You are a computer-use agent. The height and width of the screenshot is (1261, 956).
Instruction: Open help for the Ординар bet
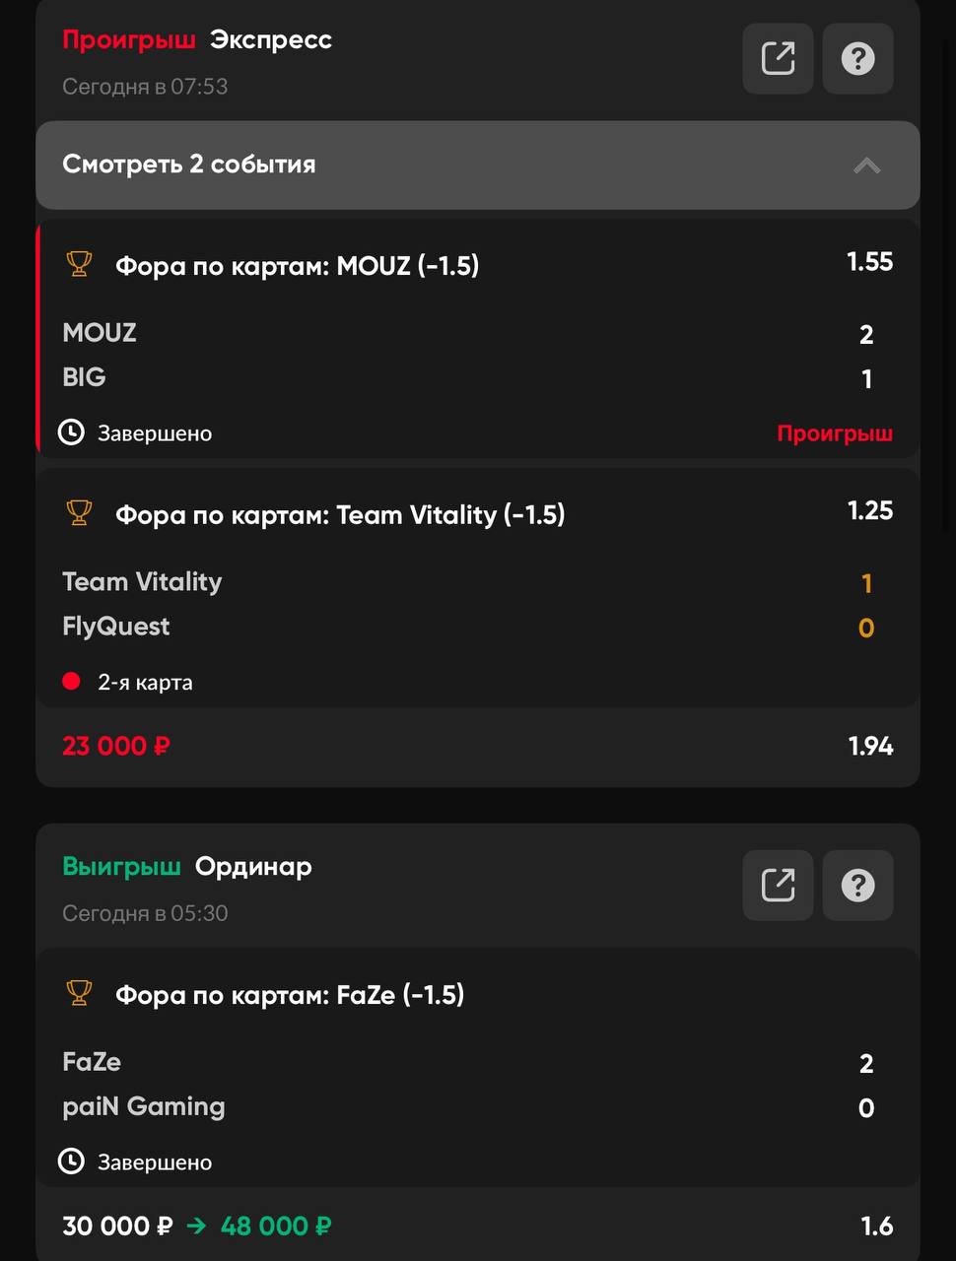pyautogui.click(x=857, y=885)
